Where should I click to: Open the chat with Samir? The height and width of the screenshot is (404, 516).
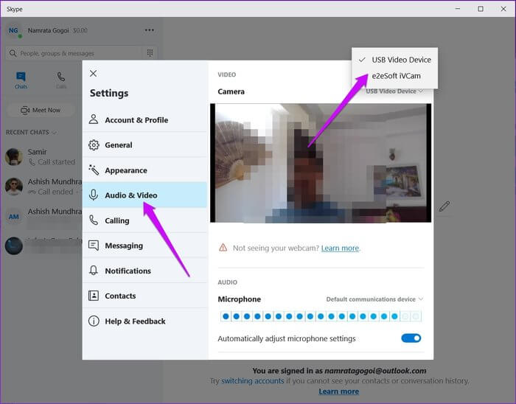(x=43, y=156)
